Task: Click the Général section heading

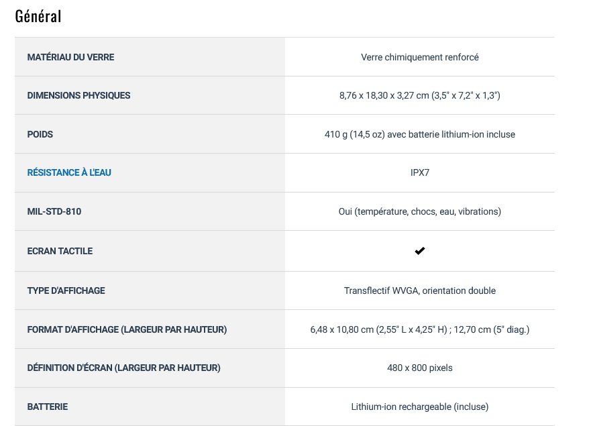Action: (38, 16)
